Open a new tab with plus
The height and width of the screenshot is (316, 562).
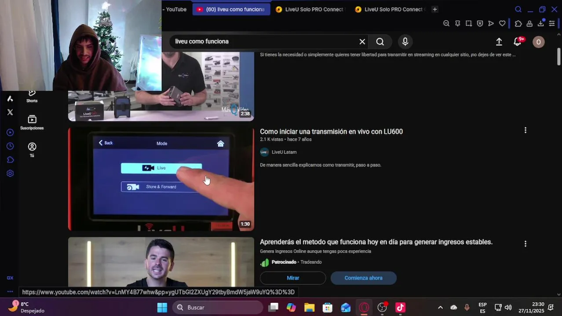click(434, 9)
